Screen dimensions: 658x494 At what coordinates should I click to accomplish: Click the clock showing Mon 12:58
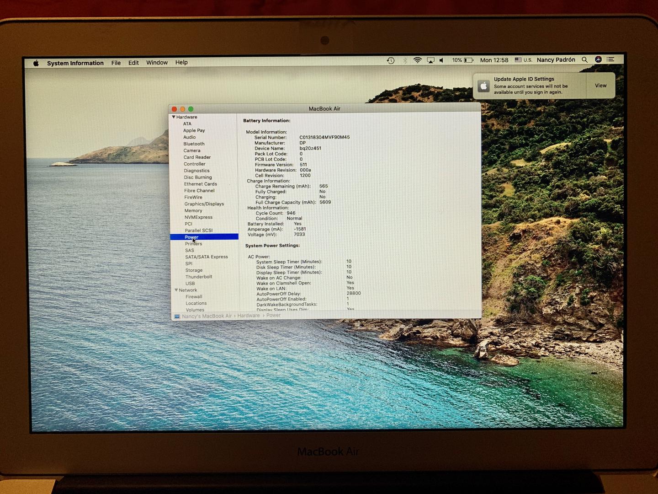494,60
